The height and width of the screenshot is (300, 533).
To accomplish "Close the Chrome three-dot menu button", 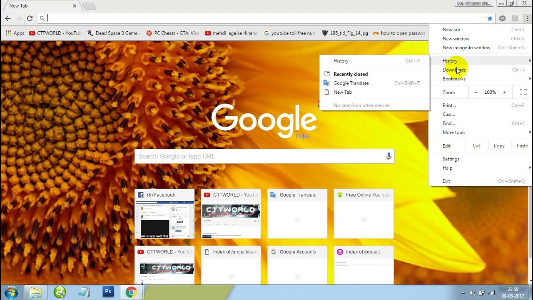I will click(527, 18).
